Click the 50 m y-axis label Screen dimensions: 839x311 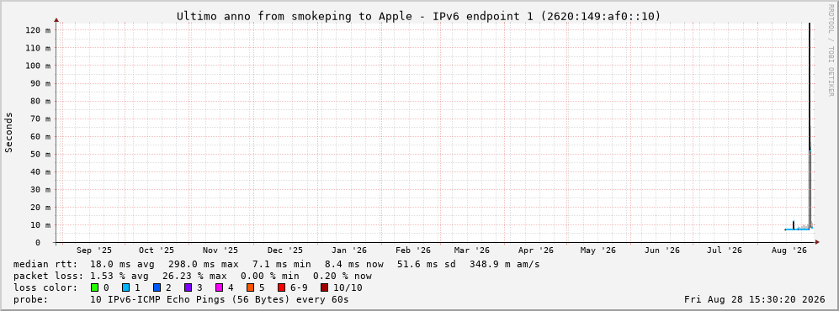coord(40,154)
